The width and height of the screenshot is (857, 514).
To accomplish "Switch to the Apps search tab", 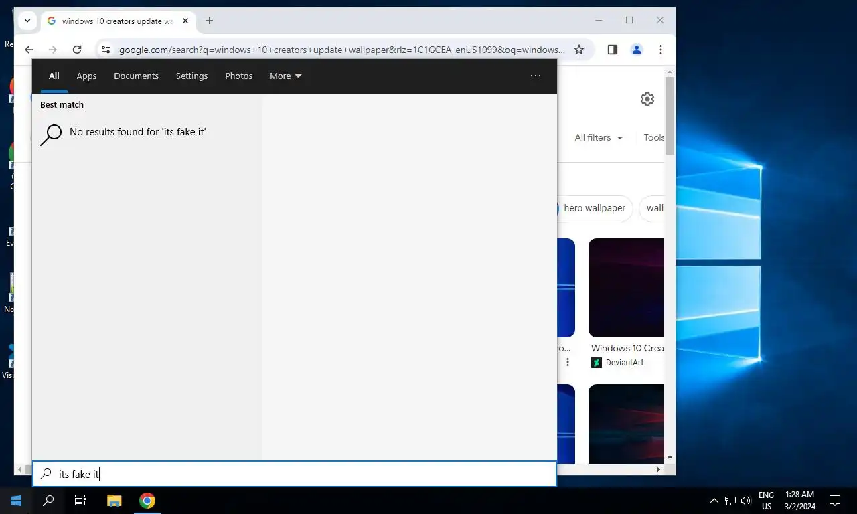I will click(86, 76).
